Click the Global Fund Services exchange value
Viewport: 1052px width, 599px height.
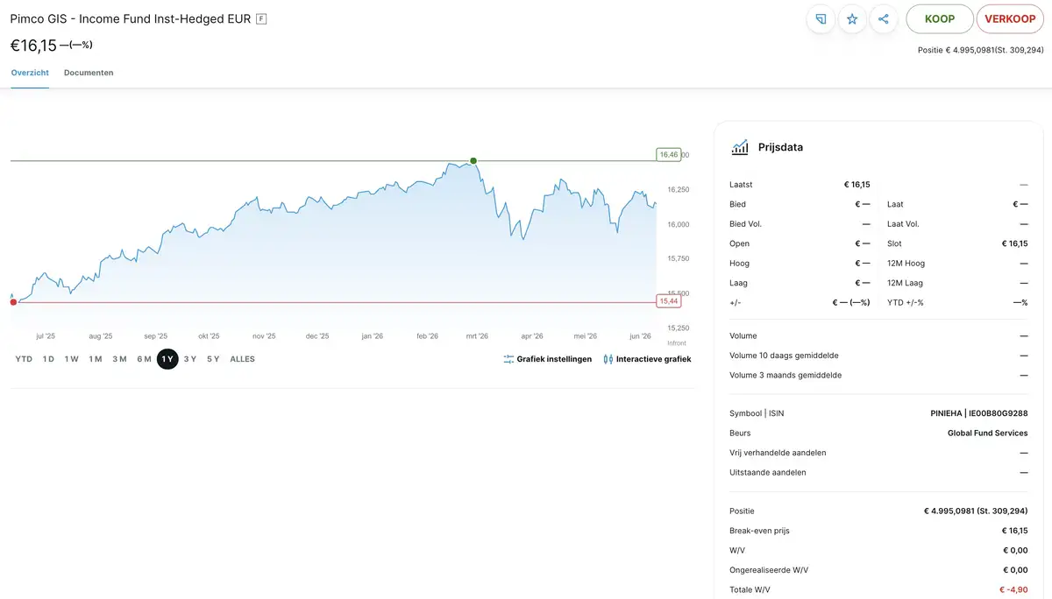point(988,433)
